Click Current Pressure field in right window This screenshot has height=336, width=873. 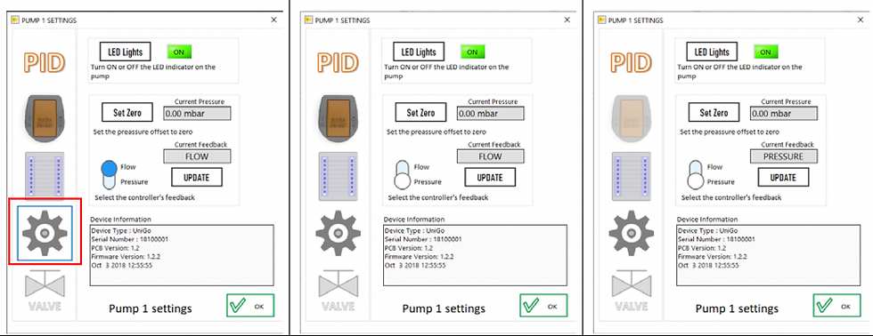(x=784, y=113)
